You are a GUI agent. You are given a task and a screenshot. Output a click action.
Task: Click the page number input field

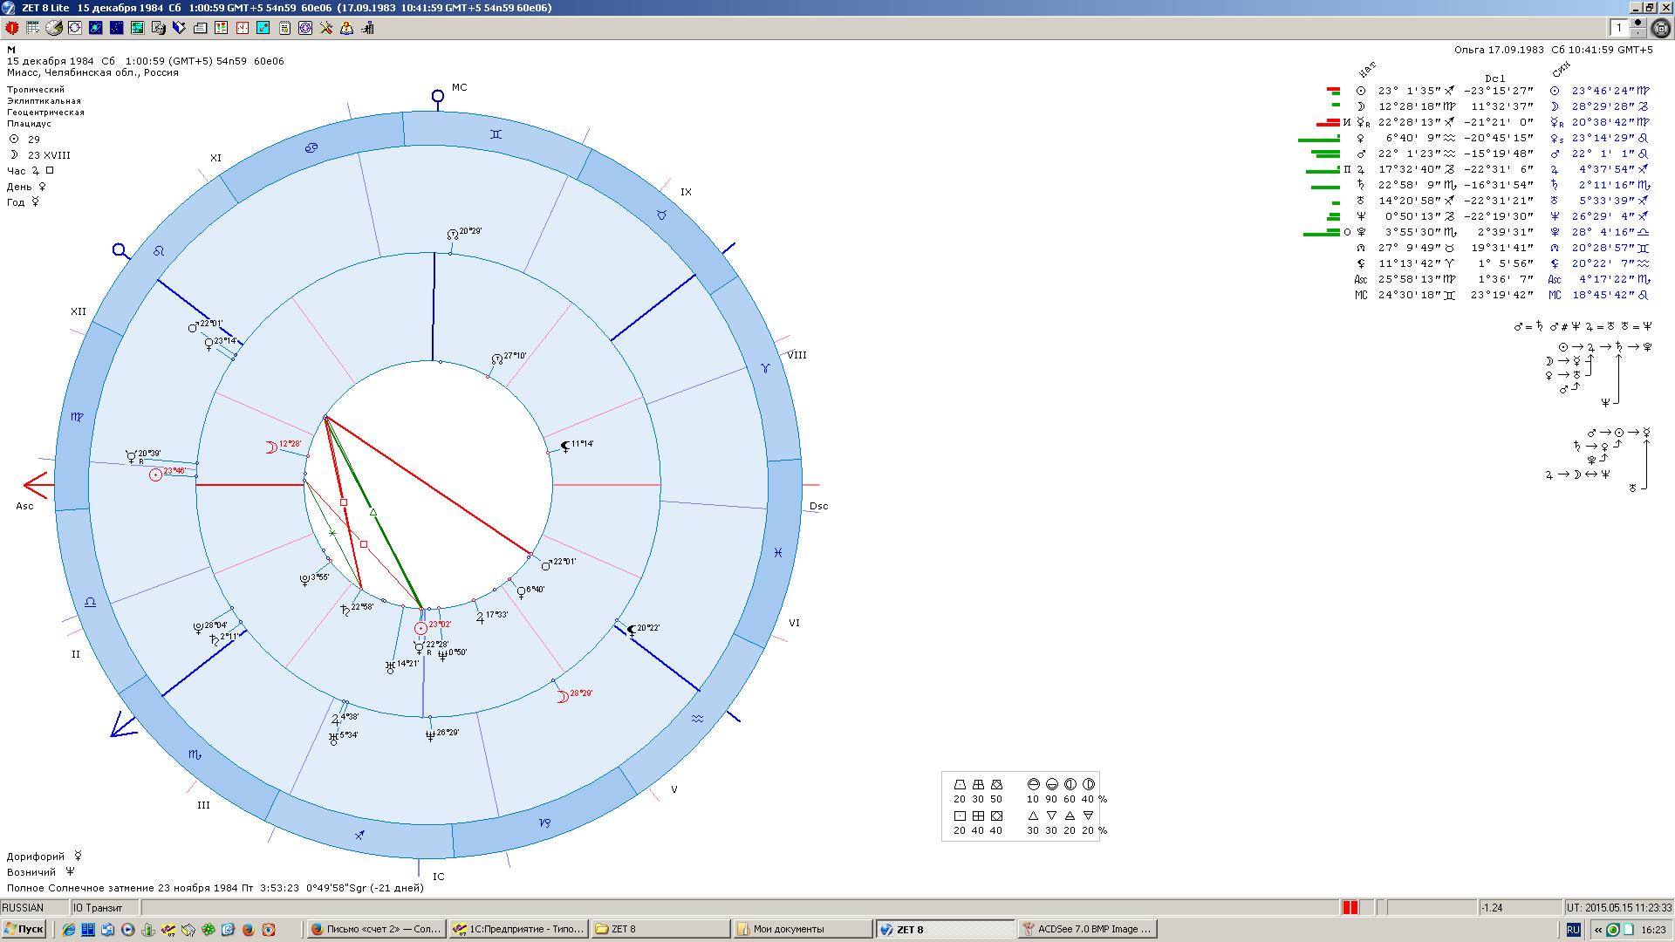(x=1619, y=28)
